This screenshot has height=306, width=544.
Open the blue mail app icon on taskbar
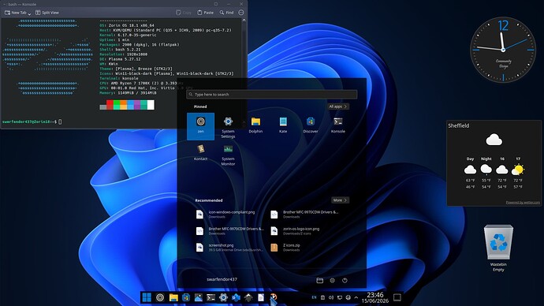236,297
